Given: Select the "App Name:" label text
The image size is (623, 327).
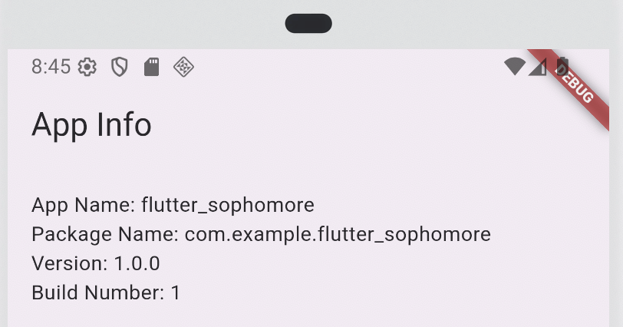Looking at the screenshot, I should click(84, 206).
